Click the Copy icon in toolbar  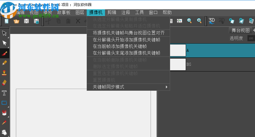click(x=58, y=21)
